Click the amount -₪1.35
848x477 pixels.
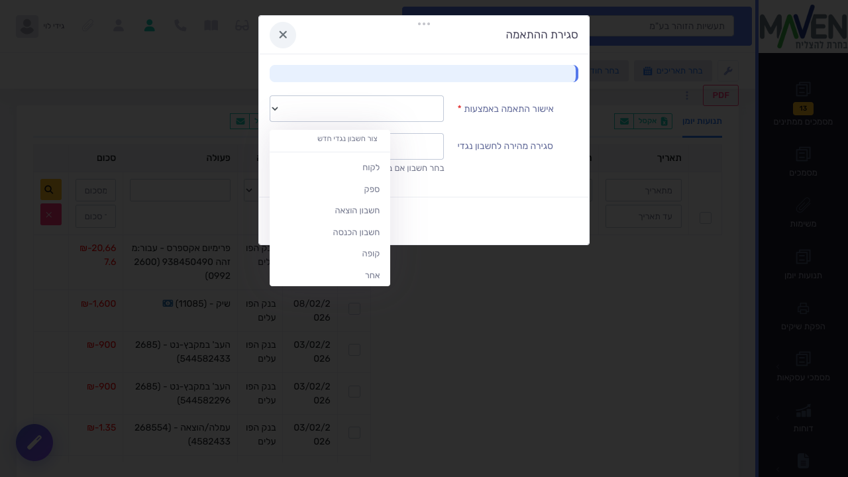101,427
